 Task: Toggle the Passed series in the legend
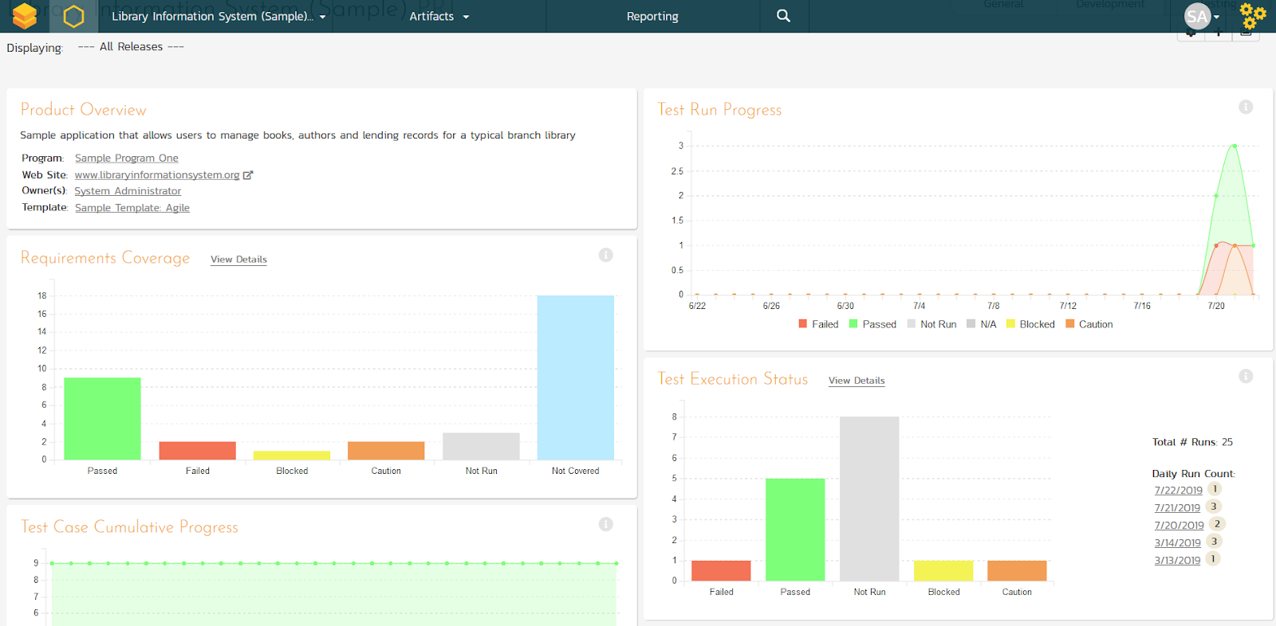click(872, 324)
